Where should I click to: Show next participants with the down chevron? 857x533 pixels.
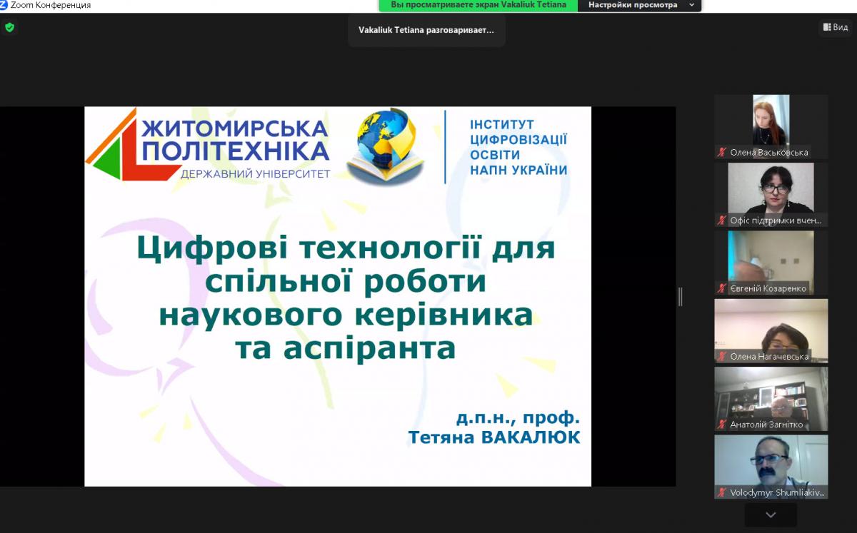[x=771, y=514]
